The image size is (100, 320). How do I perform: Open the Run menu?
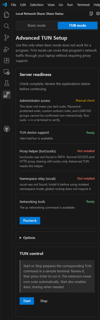click(70, 5)
